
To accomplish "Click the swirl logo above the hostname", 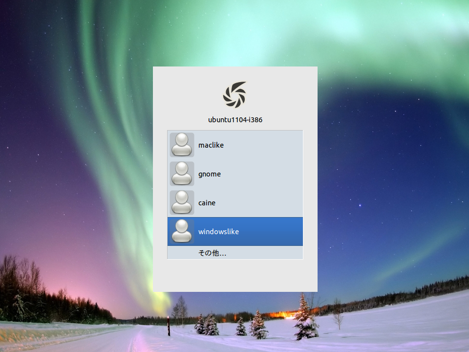I will click(235, 94).
